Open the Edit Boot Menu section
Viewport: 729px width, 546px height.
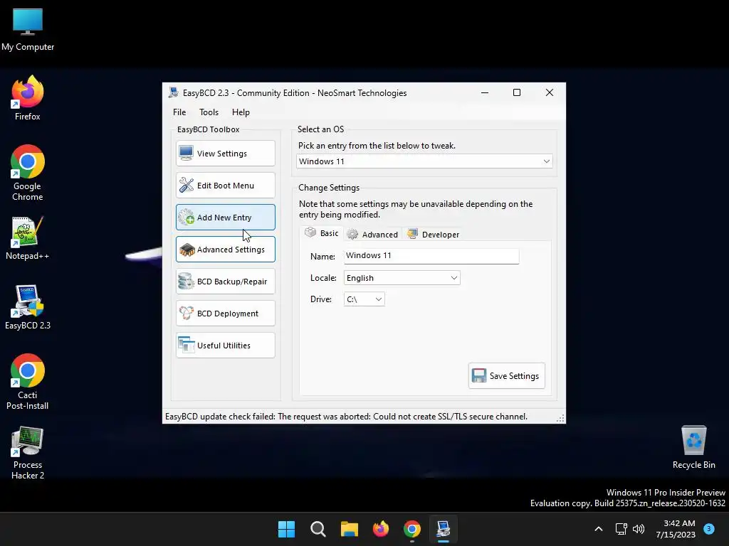(x=226, y=186)
